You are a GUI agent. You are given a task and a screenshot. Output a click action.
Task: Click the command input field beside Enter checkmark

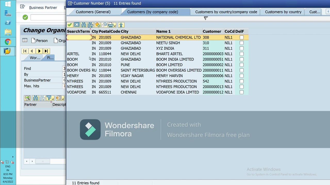click(x=48, y=17)
